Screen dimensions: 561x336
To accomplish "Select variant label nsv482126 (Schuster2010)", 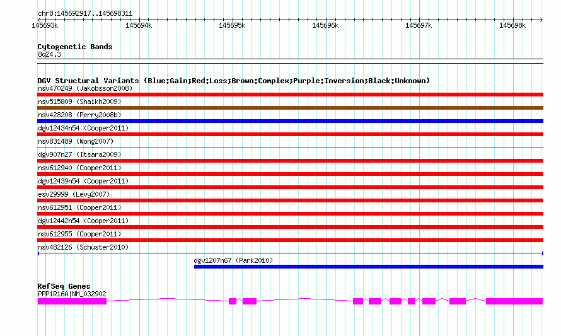I will pos(83,247).
